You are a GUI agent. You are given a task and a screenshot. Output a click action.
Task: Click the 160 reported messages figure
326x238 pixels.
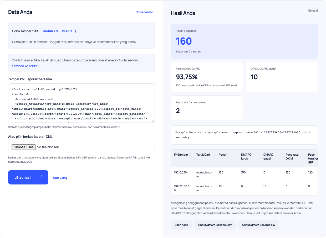tap(184, 41)
